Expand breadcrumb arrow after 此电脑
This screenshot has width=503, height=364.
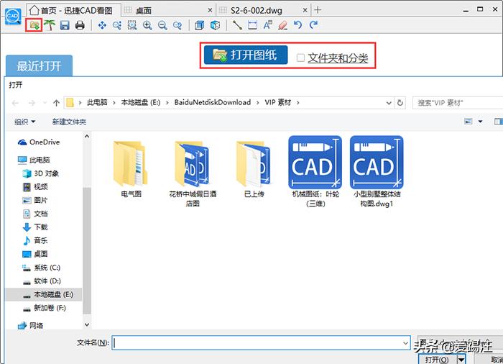coord(114,103)
